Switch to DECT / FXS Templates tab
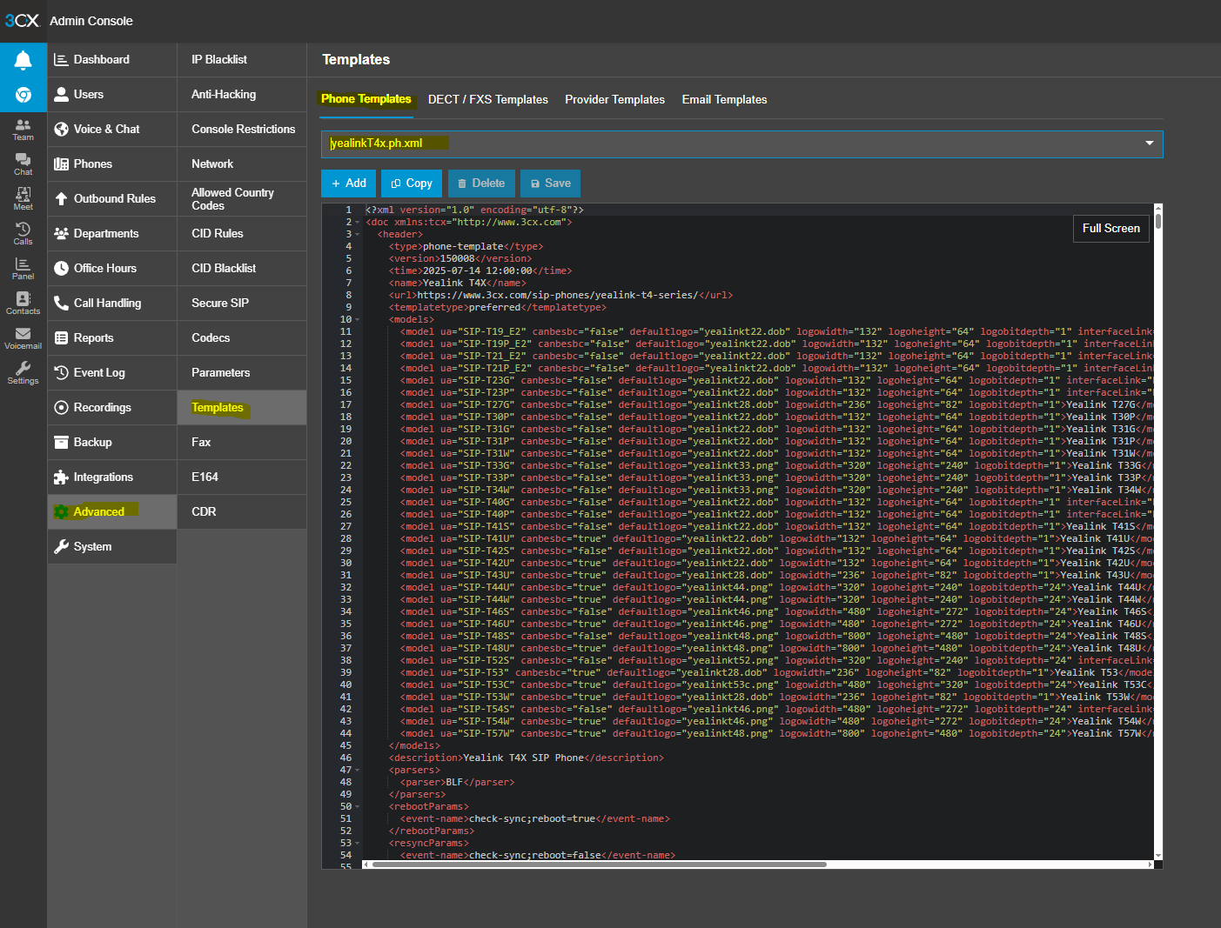1221x928 pixels. 488,99
